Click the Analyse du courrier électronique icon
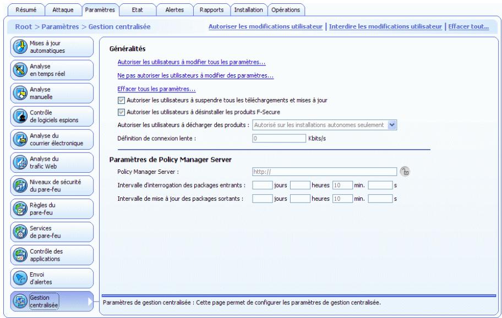 point(20,140)
